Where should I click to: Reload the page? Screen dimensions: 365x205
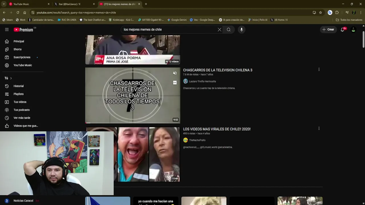[18, 13]
